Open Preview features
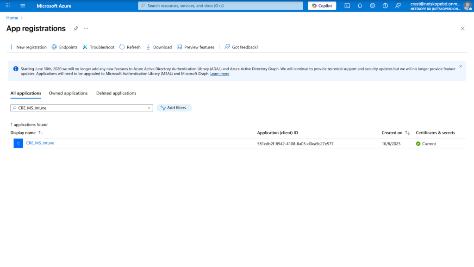Image resolution: width=474 pixels, height=267 pixels. point(196,47)
